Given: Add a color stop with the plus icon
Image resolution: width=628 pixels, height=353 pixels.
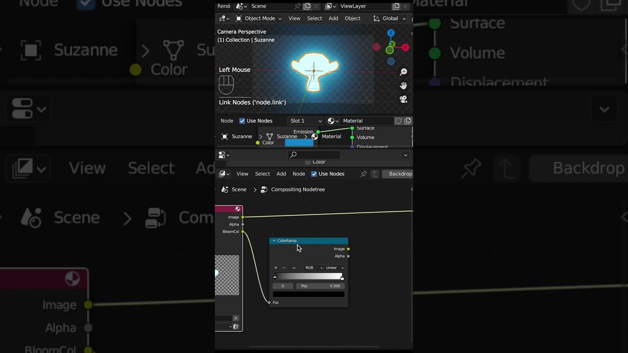Looking at the screenshot, I should pos(276,268).
